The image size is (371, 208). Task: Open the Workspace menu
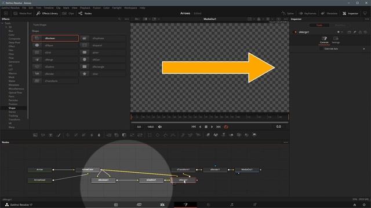point(130,8)
